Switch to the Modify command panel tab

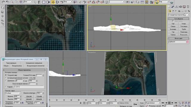pyautogui.click(x=172, y=7)
